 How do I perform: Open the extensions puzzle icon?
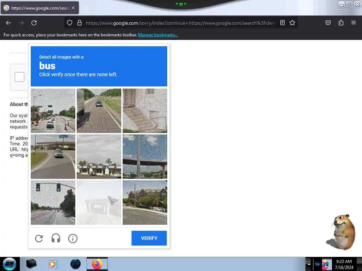coord(341,23)
